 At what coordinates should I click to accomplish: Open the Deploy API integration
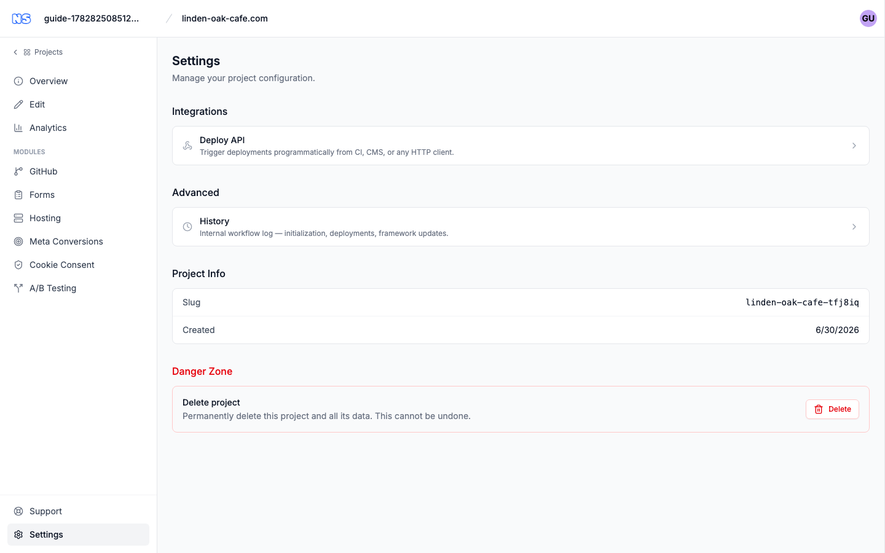pos(521,146)
